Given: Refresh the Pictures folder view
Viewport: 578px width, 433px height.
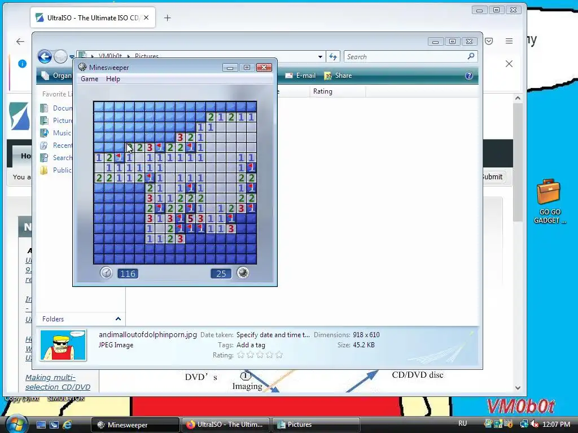Looking at the screenshot, I should [x=333, y=57].
